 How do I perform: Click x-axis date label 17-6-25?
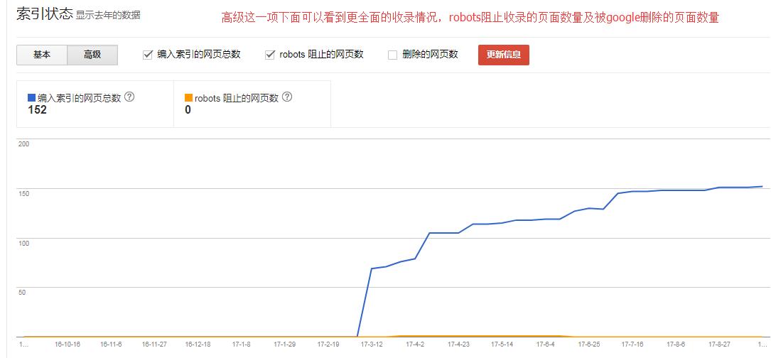(x=589, y=345)
